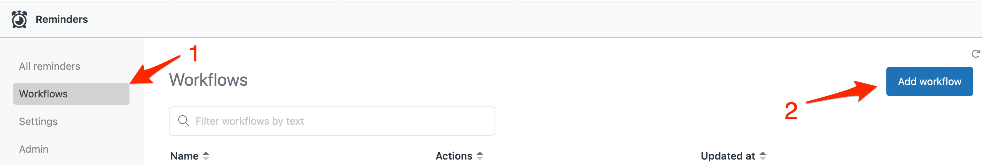This screenshot has width=982, height=165.
Task: Refresh the workflows list
Action: click(975, 54)
